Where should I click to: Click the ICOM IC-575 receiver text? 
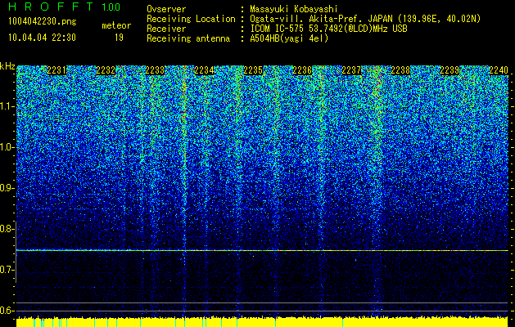click(328, 29)
